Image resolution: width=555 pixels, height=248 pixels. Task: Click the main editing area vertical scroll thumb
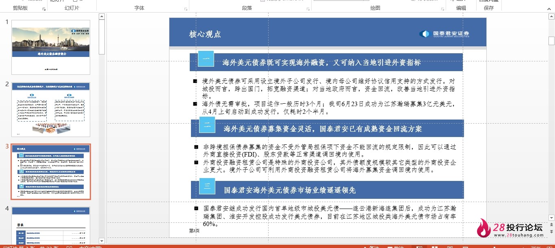[x=551, y=41]
